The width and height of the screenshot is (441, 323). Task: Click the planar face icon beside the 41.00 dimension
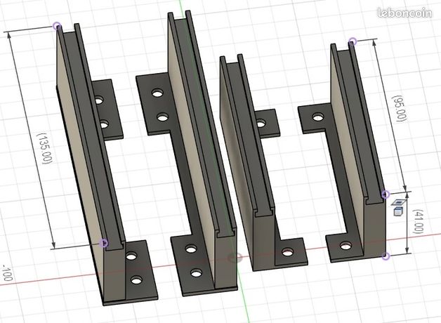point(399,202)
